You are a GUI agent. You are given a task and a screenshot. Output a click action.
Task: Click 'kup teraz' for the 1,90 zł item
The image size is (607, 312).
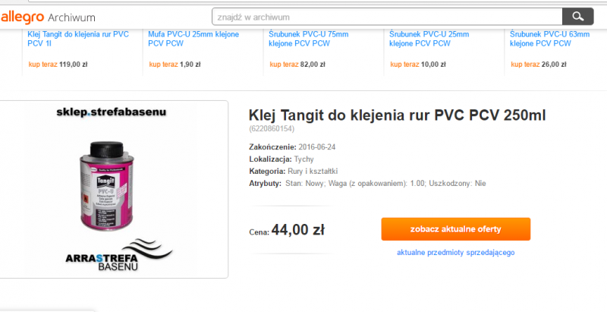click(163, 65)
